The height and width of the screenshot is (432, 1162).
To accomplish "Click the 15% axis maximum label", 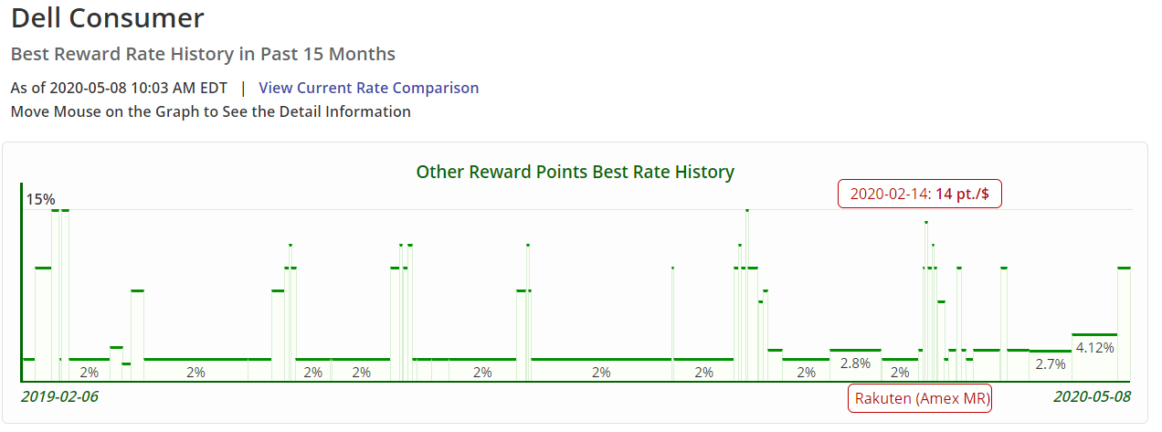I will [40, 199].
